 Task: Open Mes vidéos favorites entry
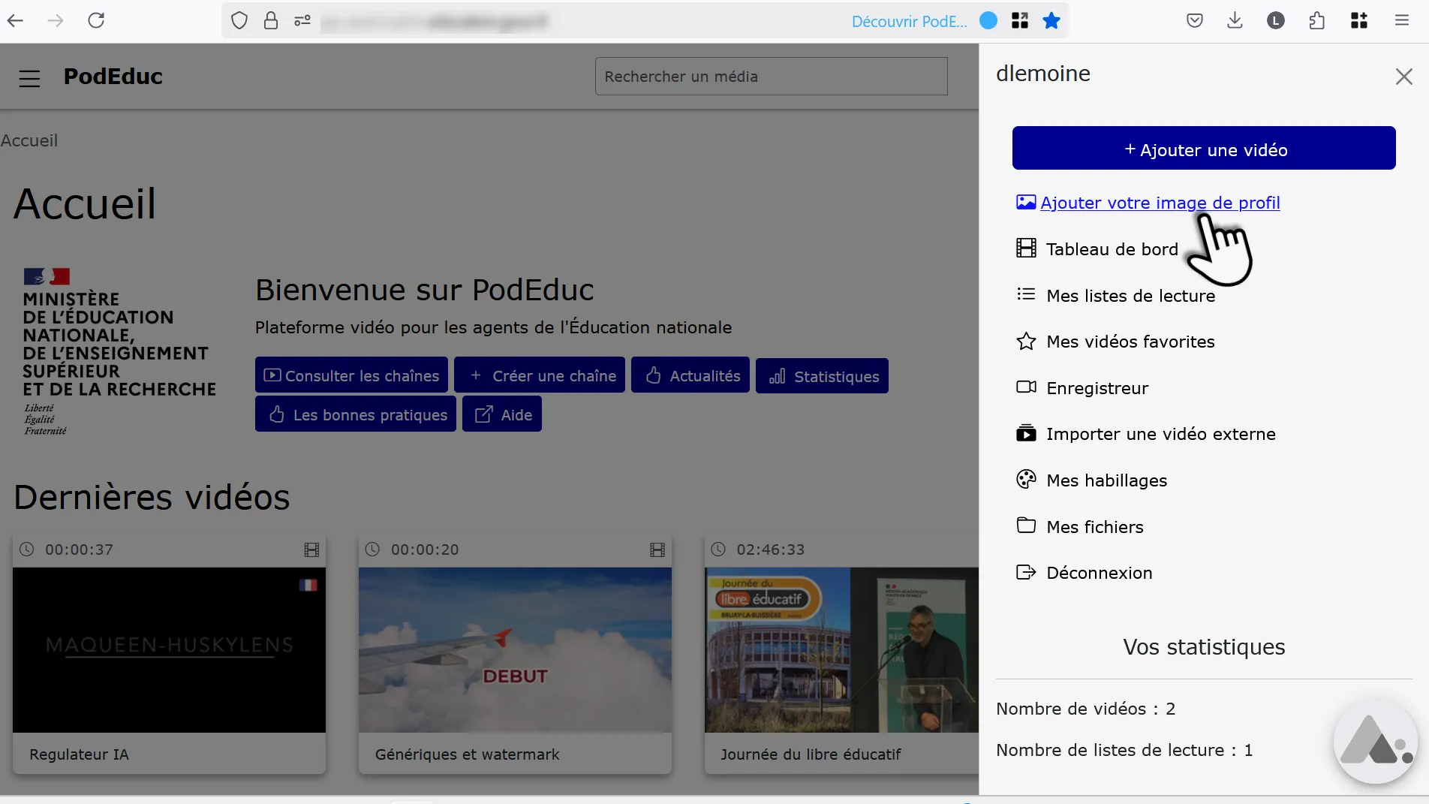click(1115, 342)
